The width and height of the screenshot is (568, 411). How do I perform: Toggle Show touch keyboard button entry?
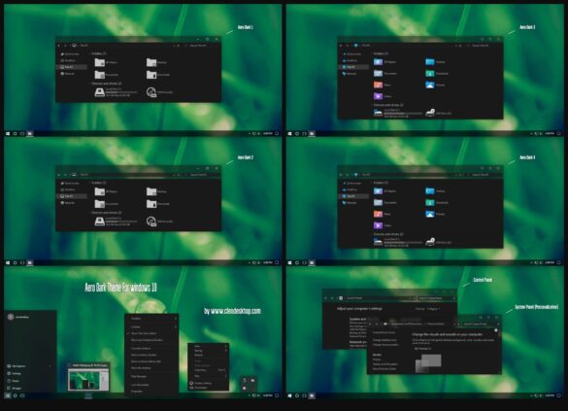tap(151, 340)
